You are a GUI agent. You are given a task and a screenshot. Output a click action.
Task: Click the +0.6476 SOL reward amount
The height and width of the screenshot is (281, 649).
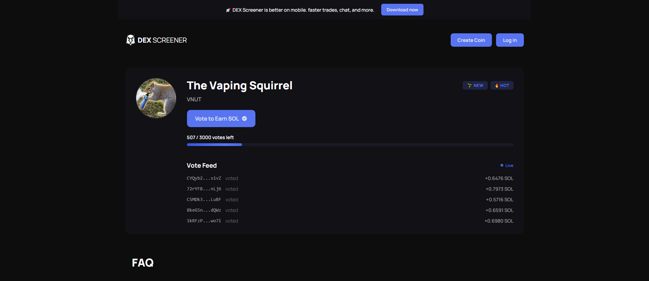(499, 178)
